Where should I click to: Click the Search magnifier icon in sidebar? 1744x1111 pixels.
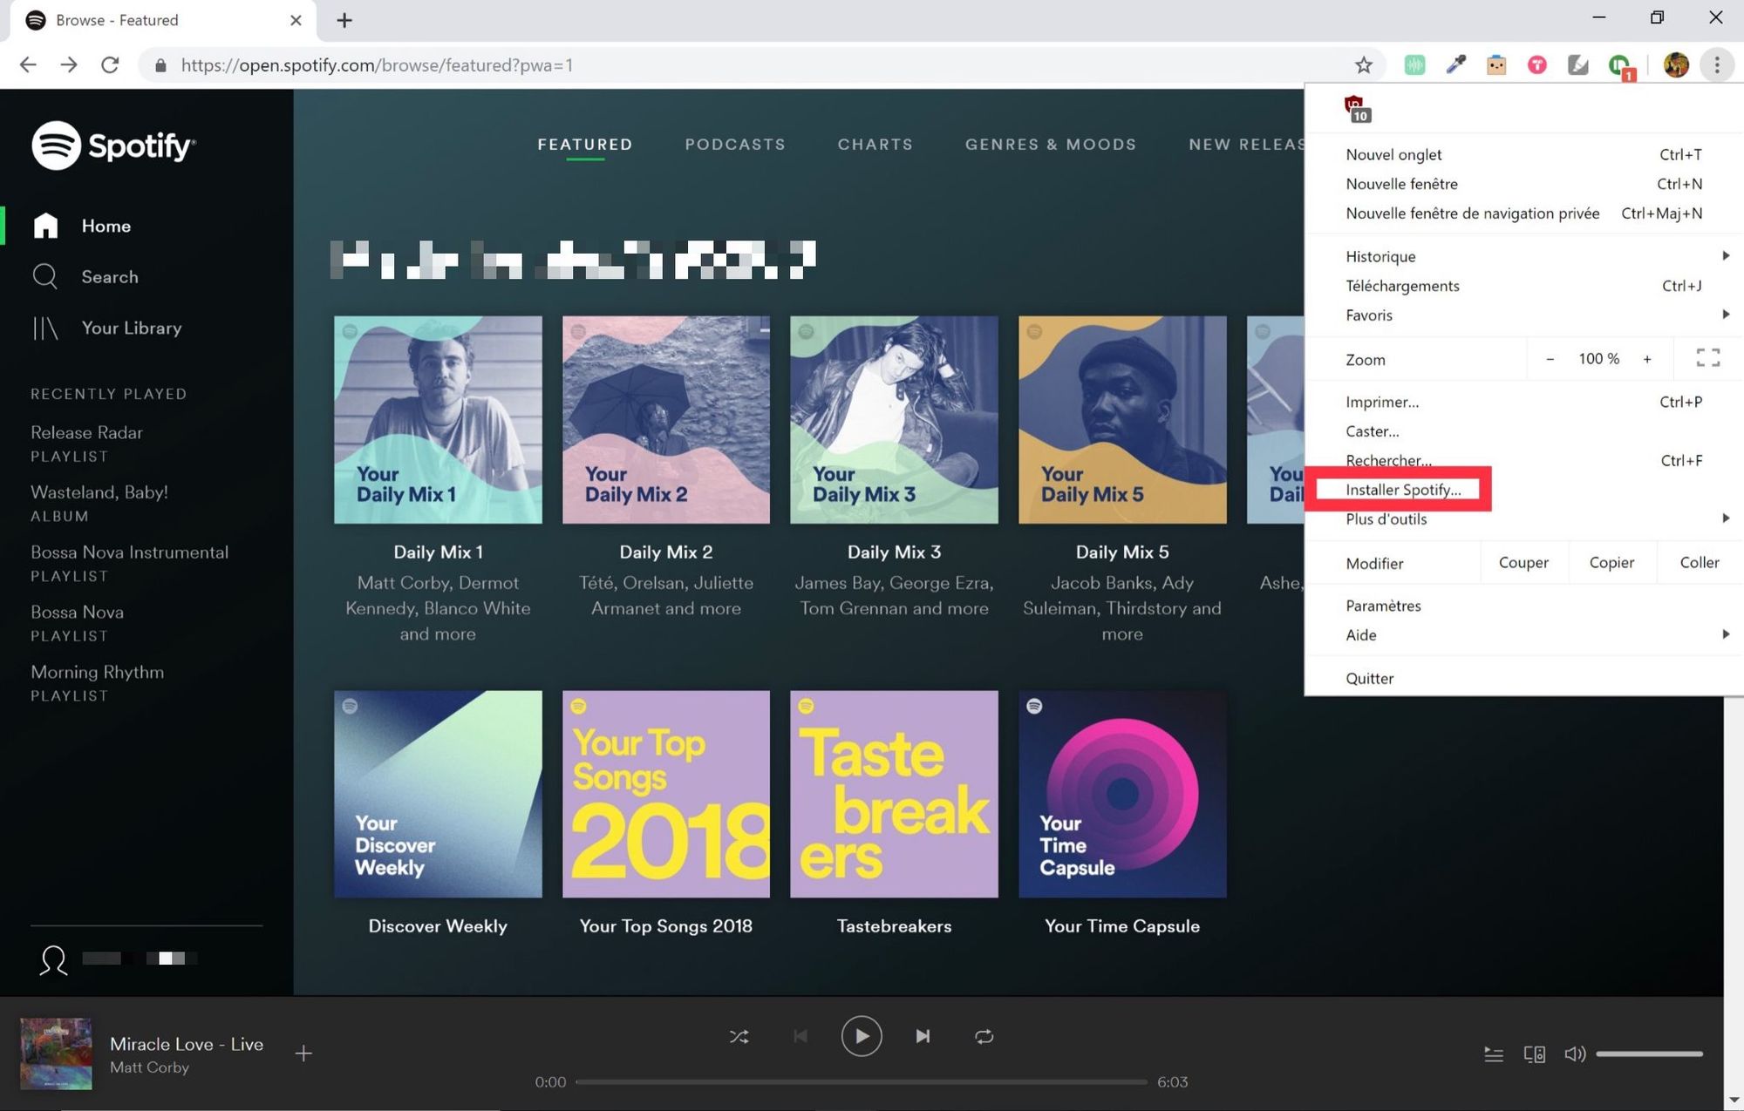44,276
